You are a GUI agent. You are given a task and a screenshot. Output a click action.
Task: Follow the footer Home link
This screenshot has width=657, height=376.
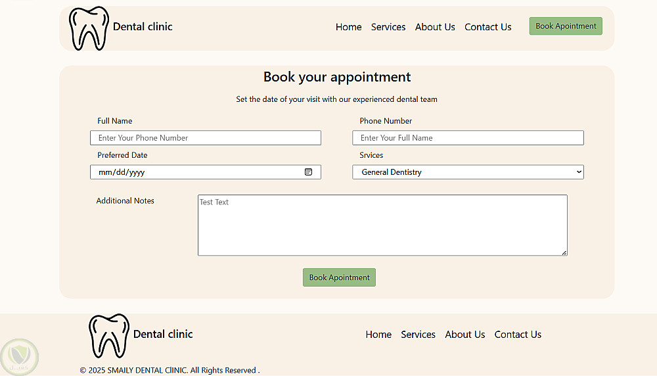[x=378, y=335]
